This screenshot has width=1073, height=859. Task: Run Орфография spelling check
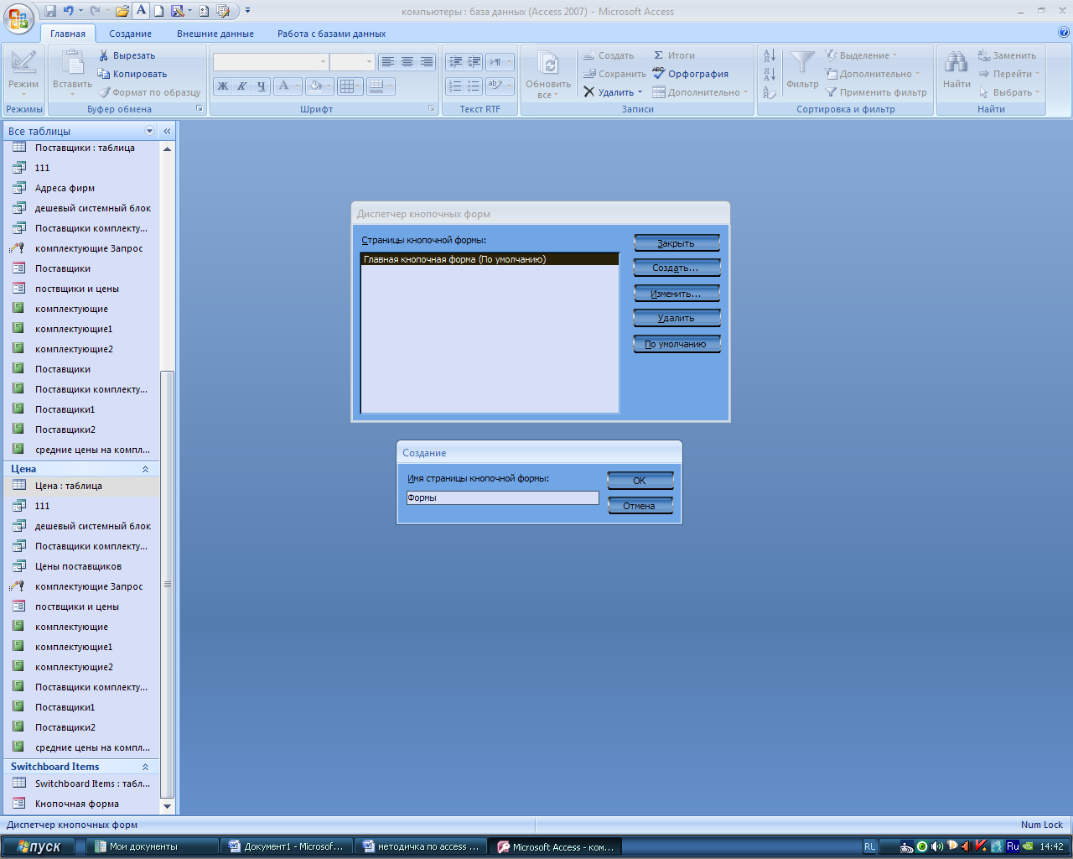tap(690, 74)
